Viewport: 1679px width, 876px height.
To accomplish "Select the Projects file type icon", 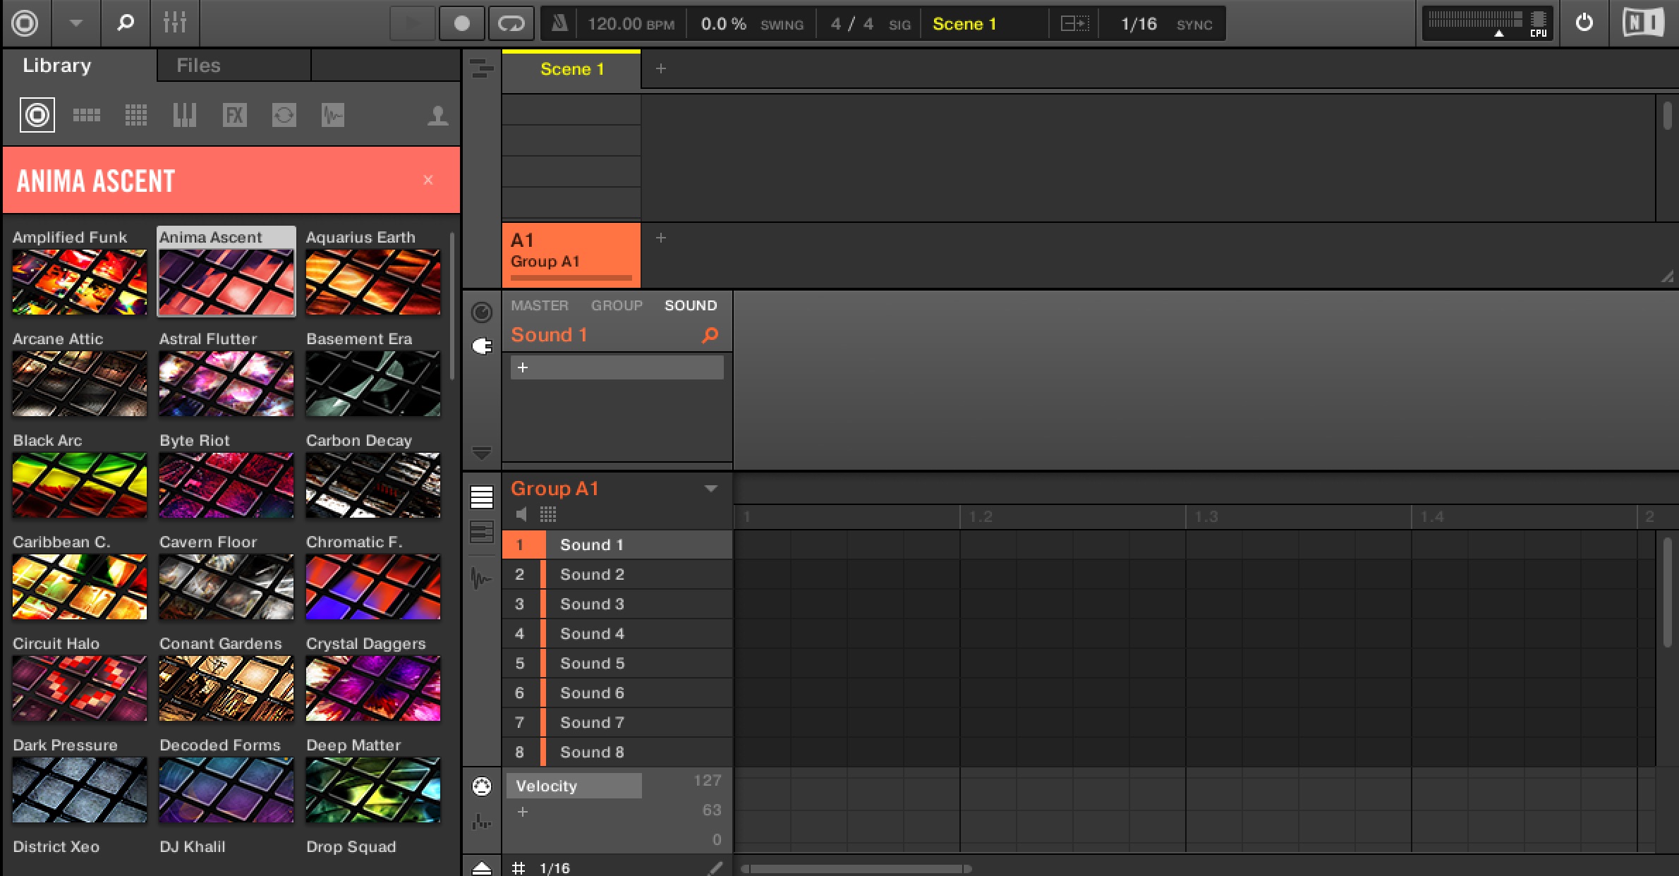I will (x=37, y=115).
